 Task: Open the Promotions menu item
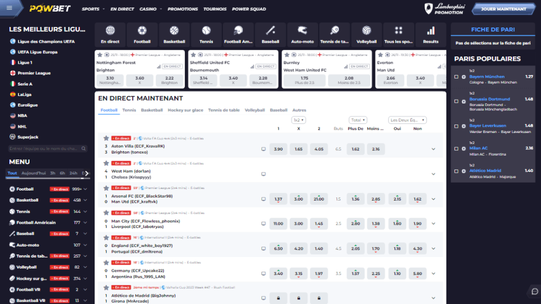183,9
